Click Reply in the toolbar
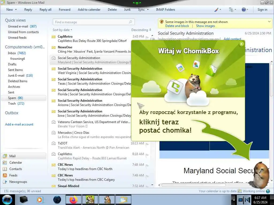Image resolution: width=274 pixels, height=205 pixels. tap(28, 10)
